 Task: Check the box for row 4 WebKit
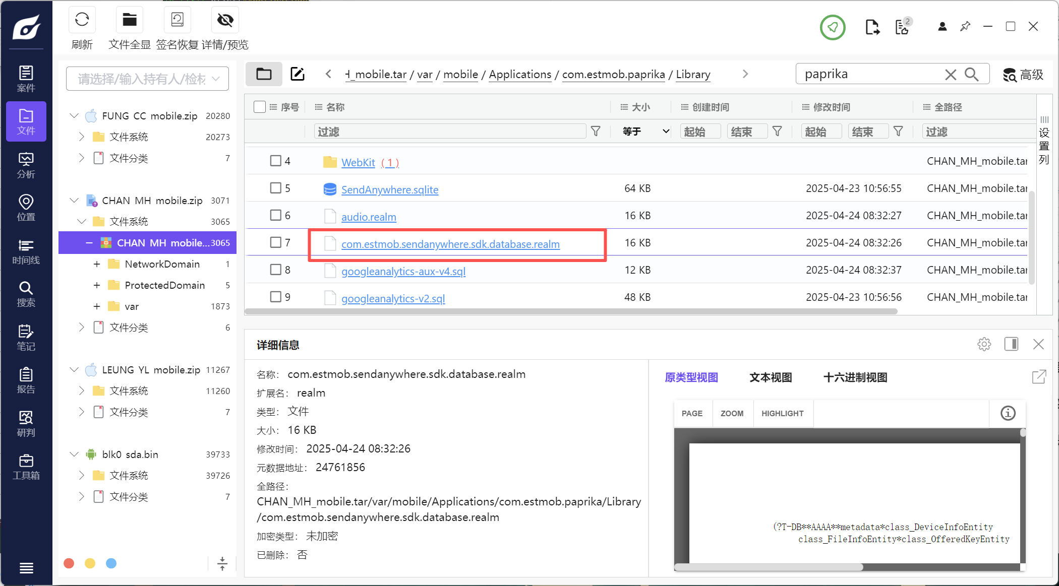[275, 161]
